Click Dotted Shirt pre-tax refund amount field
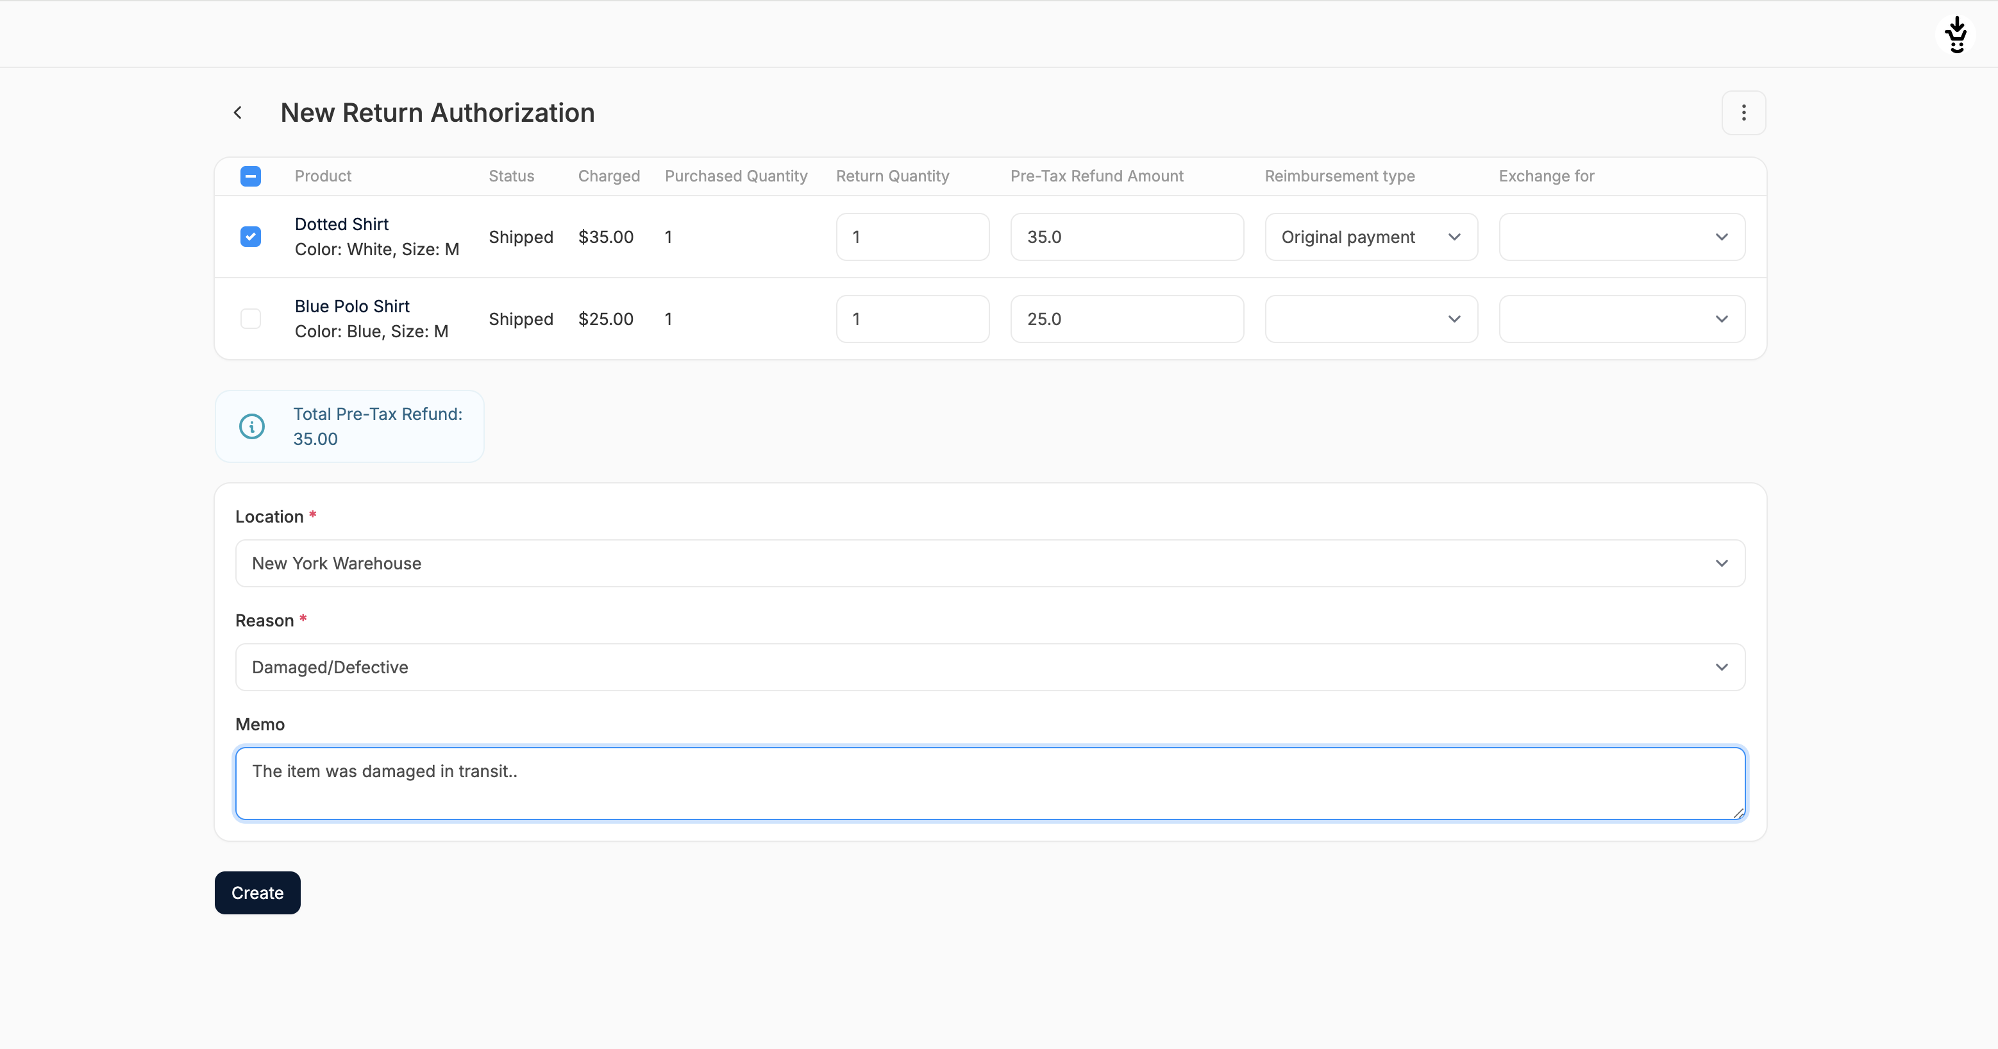This screenshot has width=1998, height=1049. tap(1126, 237)
